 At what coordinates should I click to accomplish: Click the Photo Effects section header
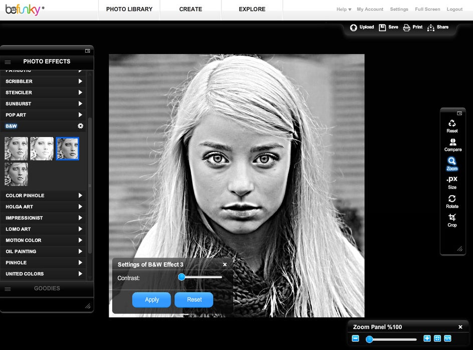(47, 61)
